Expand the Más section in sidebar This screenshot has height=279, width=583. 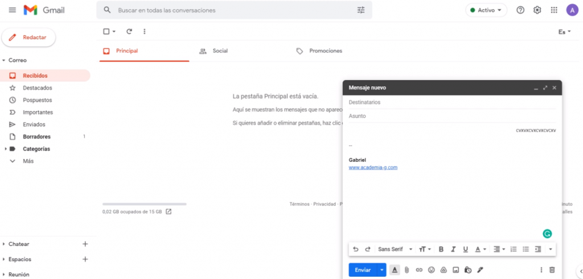tap(28, 161)
